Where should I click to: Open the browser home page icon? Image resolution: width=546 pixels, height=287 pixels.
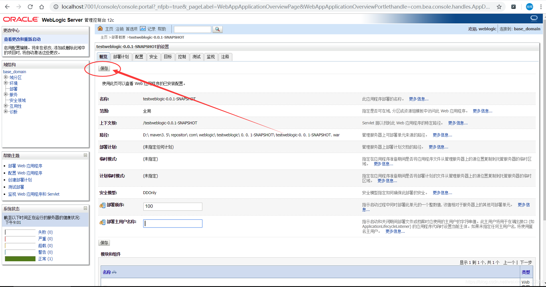tap(42, 7)
